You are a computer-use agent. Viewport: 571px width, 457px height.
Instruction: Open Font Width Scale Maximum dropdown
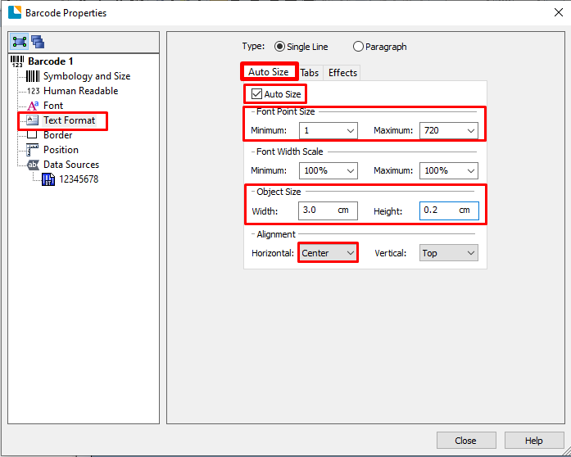pos(449,170)
